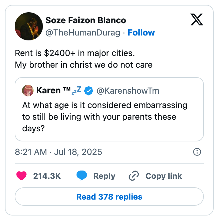
Task: Open Soze Faizon Blanco's profile picture
Action: point(29,26)
